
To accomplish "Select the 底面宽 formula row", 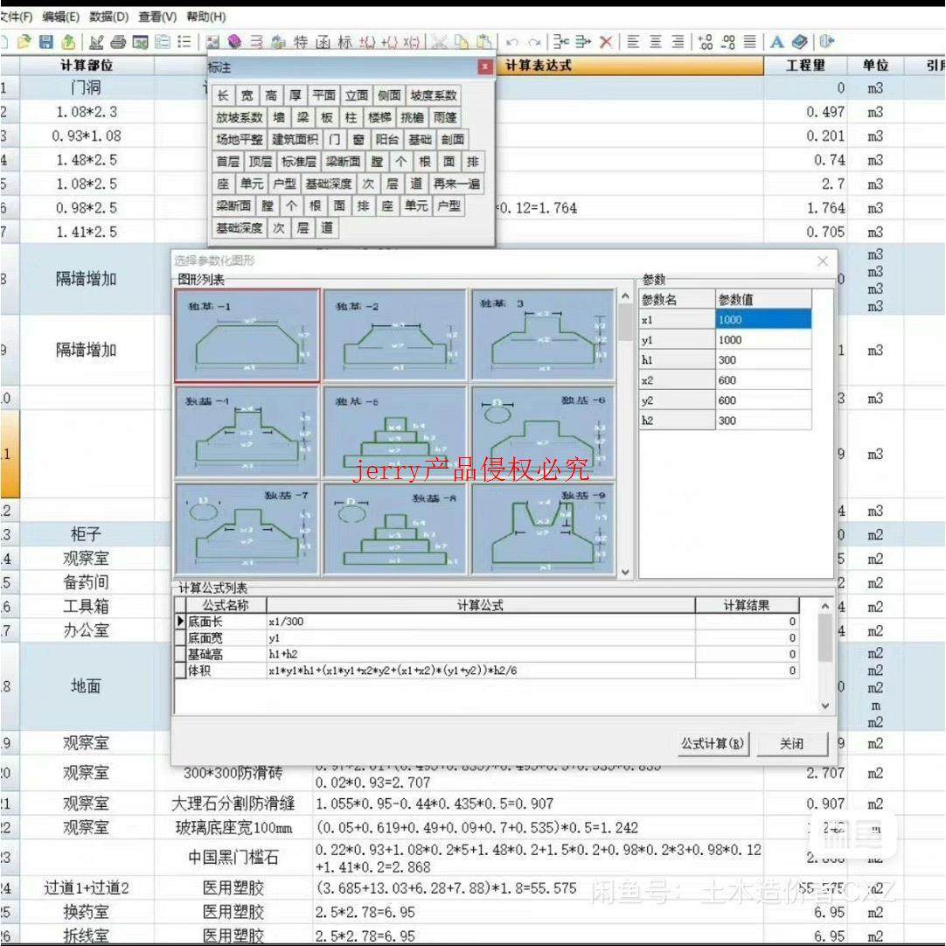I will coord(488,637).
